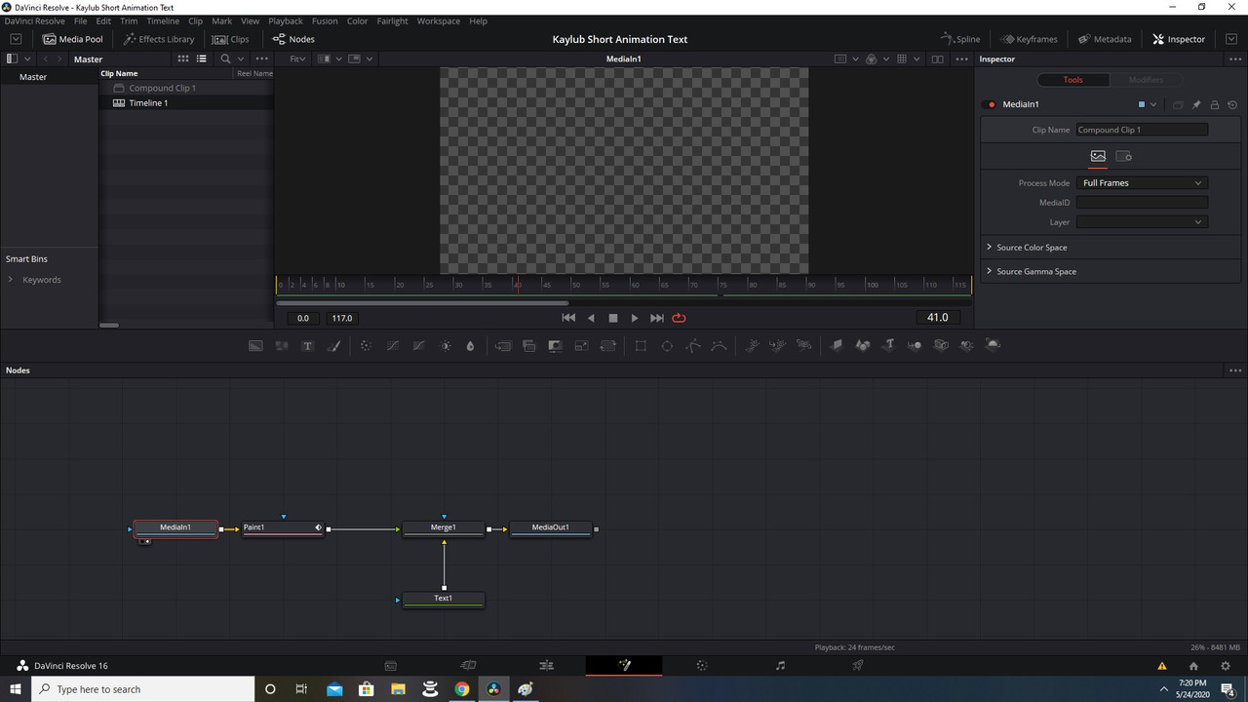Select the Text+ tool in the Fusion toolbar
This screenshot has width=1248, height=702.
click(307, 345)
